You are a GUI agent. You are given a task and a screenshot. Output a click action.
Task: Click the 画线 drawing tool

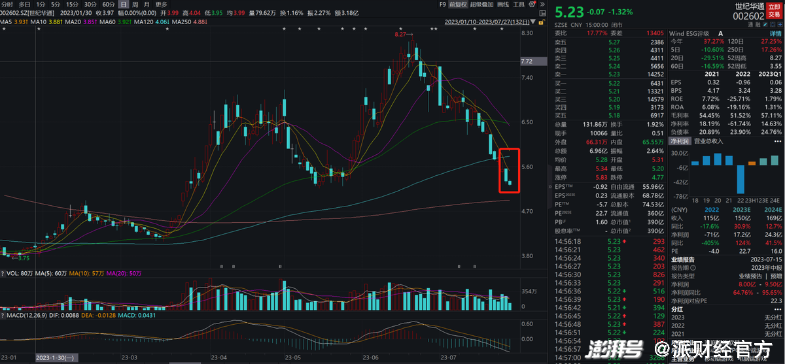[502, 4]
